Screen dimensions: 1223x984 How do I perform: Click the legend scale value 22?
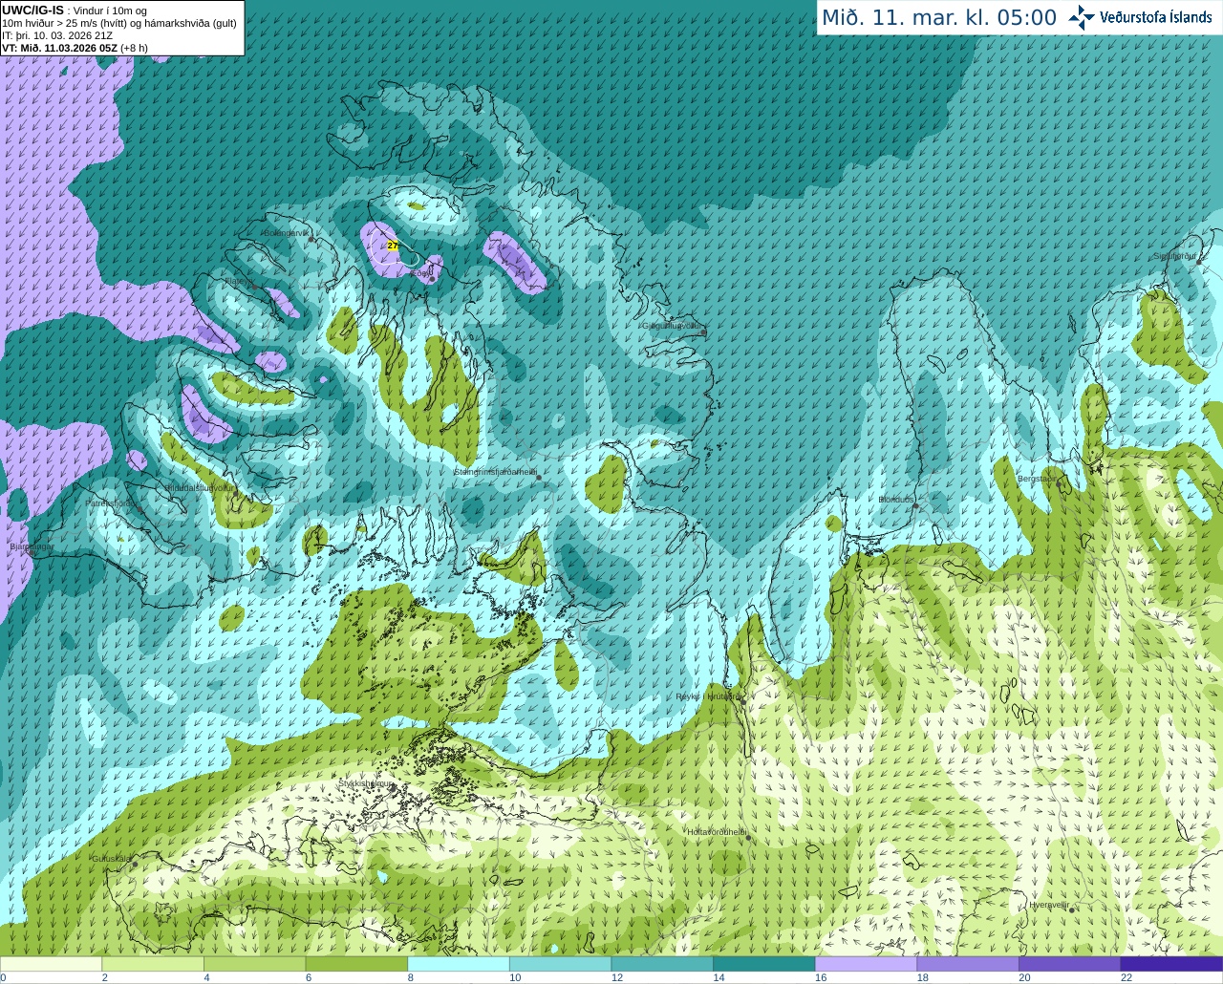[1126, 977]
